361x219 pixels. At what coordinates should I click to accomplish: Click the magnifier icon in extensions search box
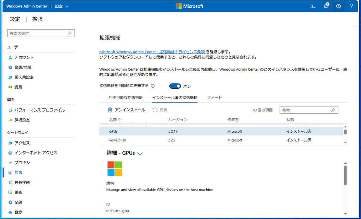[x=333, y=110]
